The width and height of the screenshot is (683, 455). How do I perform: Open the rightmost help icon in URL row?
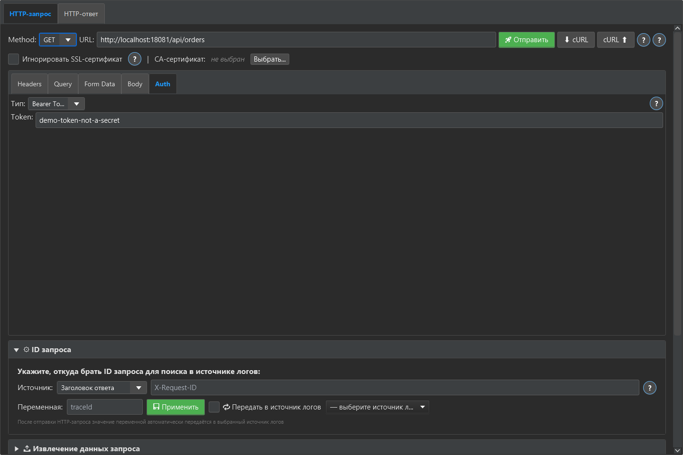point(659,40)
